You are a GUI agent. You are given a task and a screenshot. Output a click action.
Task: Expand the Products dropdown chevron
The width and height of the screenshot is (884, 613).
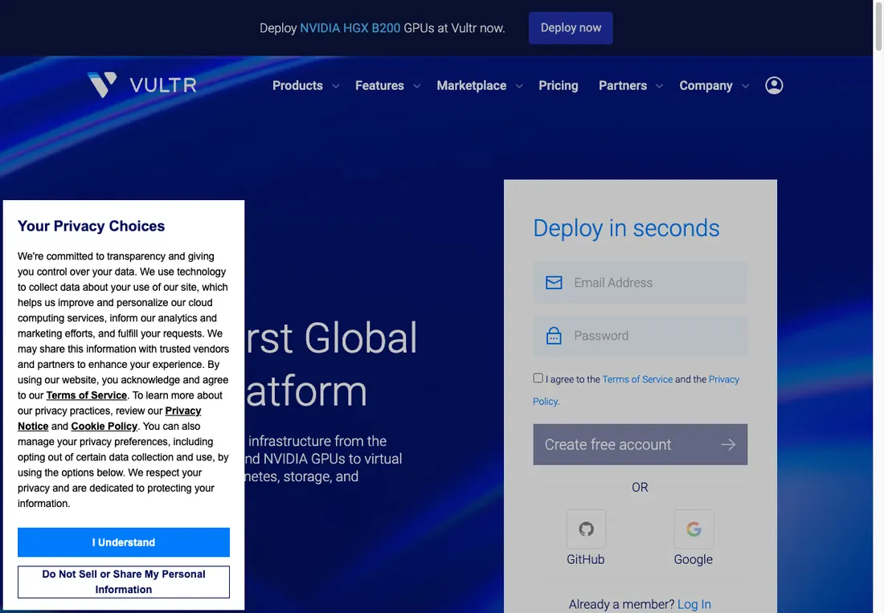pyautogui.click(x=335, y=86)
